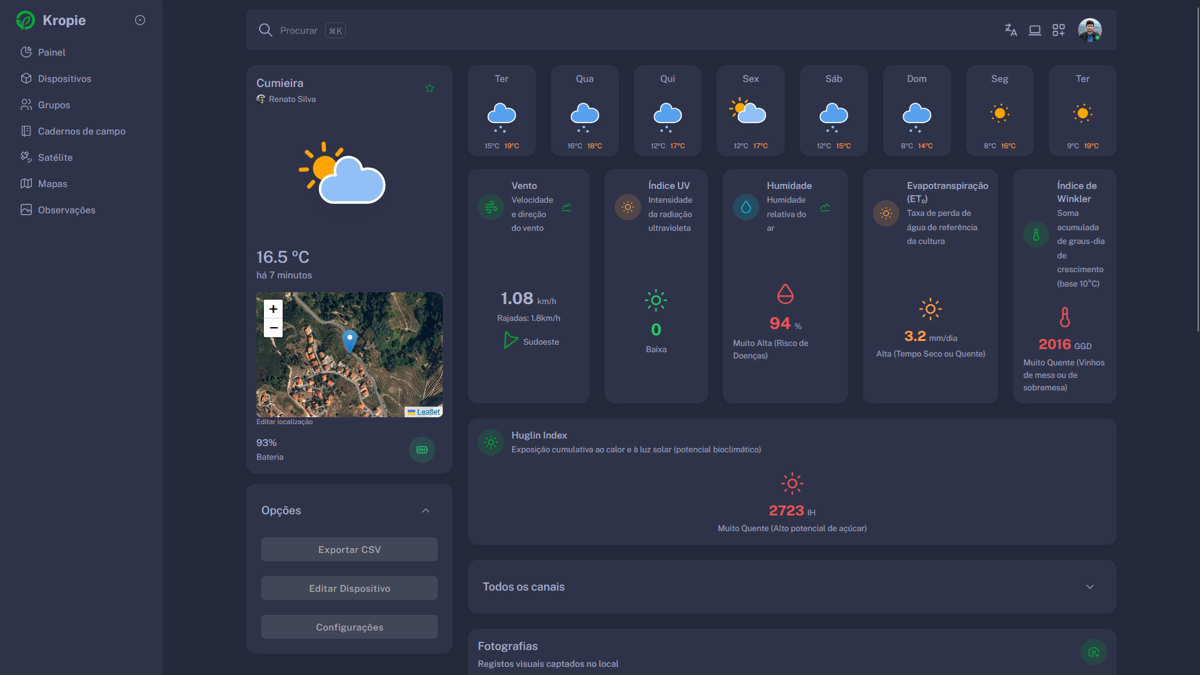Open Cadernos de campo in the sidebar
Screen dimensions: 1200x675
coord(81,131)
